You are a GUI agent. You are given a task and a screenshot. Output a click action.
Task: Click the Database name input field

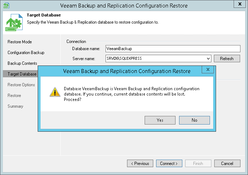(172, 49)
